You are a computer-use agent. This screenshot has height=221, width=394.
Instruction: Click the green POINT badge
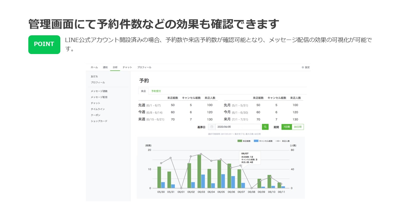point(44,45)
